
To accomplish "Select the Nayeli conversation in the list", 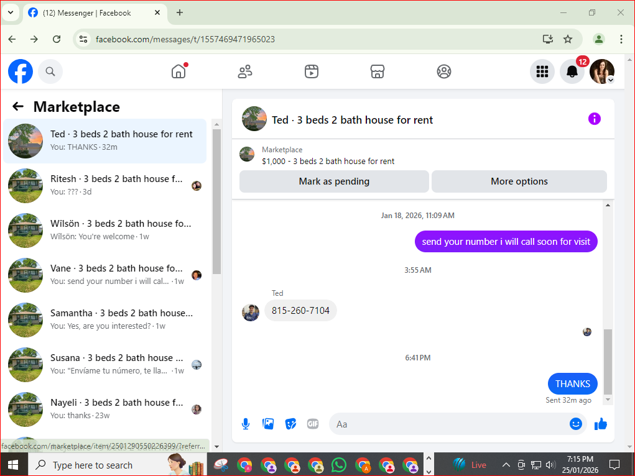I will pyautogui.click(x=105, y=410).
